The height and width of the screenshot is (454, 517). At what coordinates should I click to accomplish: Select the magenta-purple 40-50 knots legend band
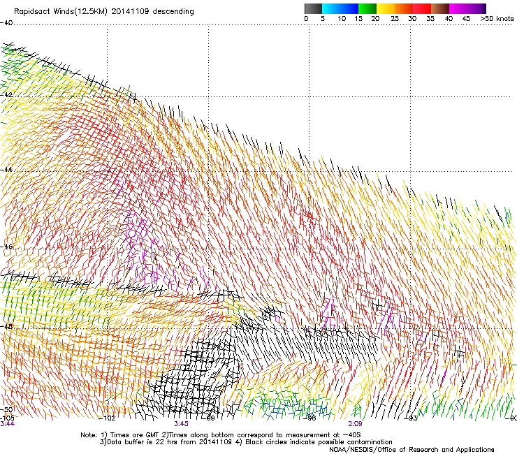[x=467, y=8]
